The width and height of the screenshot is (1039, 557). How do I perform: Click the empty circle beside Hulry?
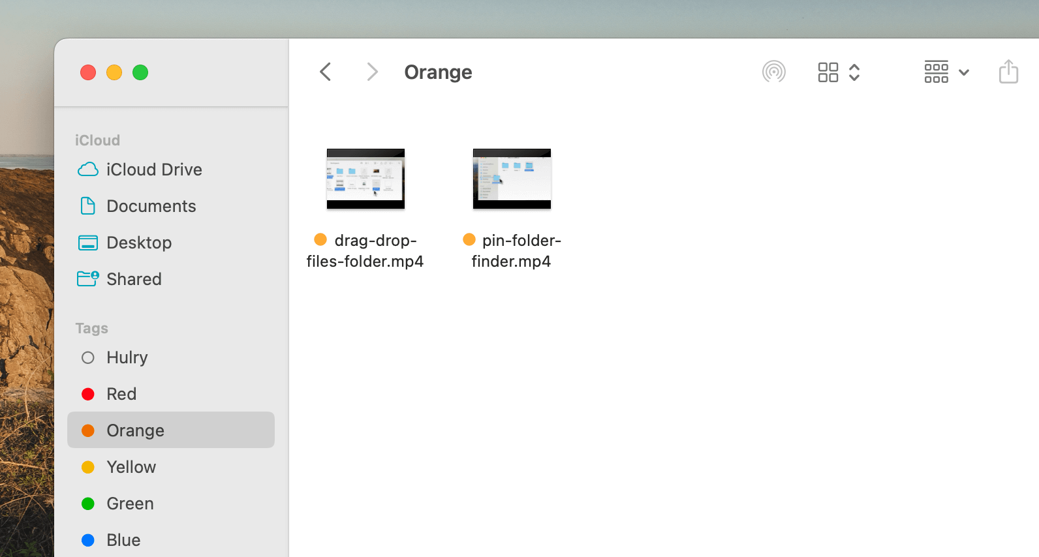pyautogui.click(x=88, y=357)
